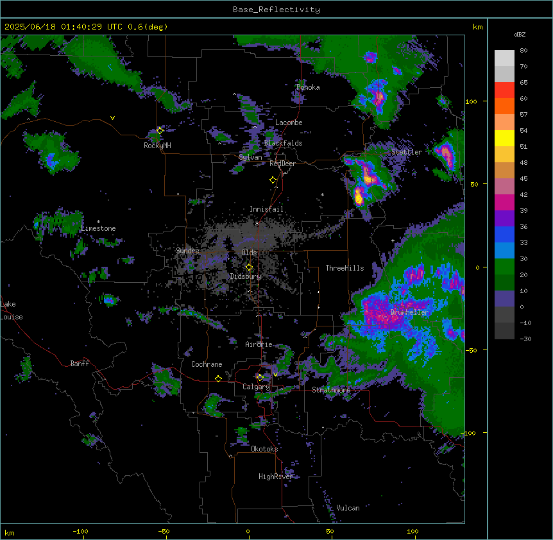Image resolution: width=553 pixels, height=540 pixels.
Task: Select the Banff label
Action: (80, 364)
